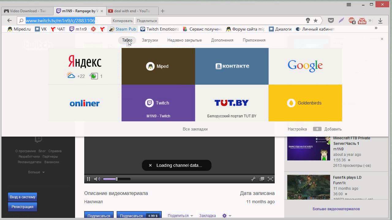This screenshot has width=392, height=220.
Task: Show hidden extensions via chevron
Action: [x=370, y=20]
